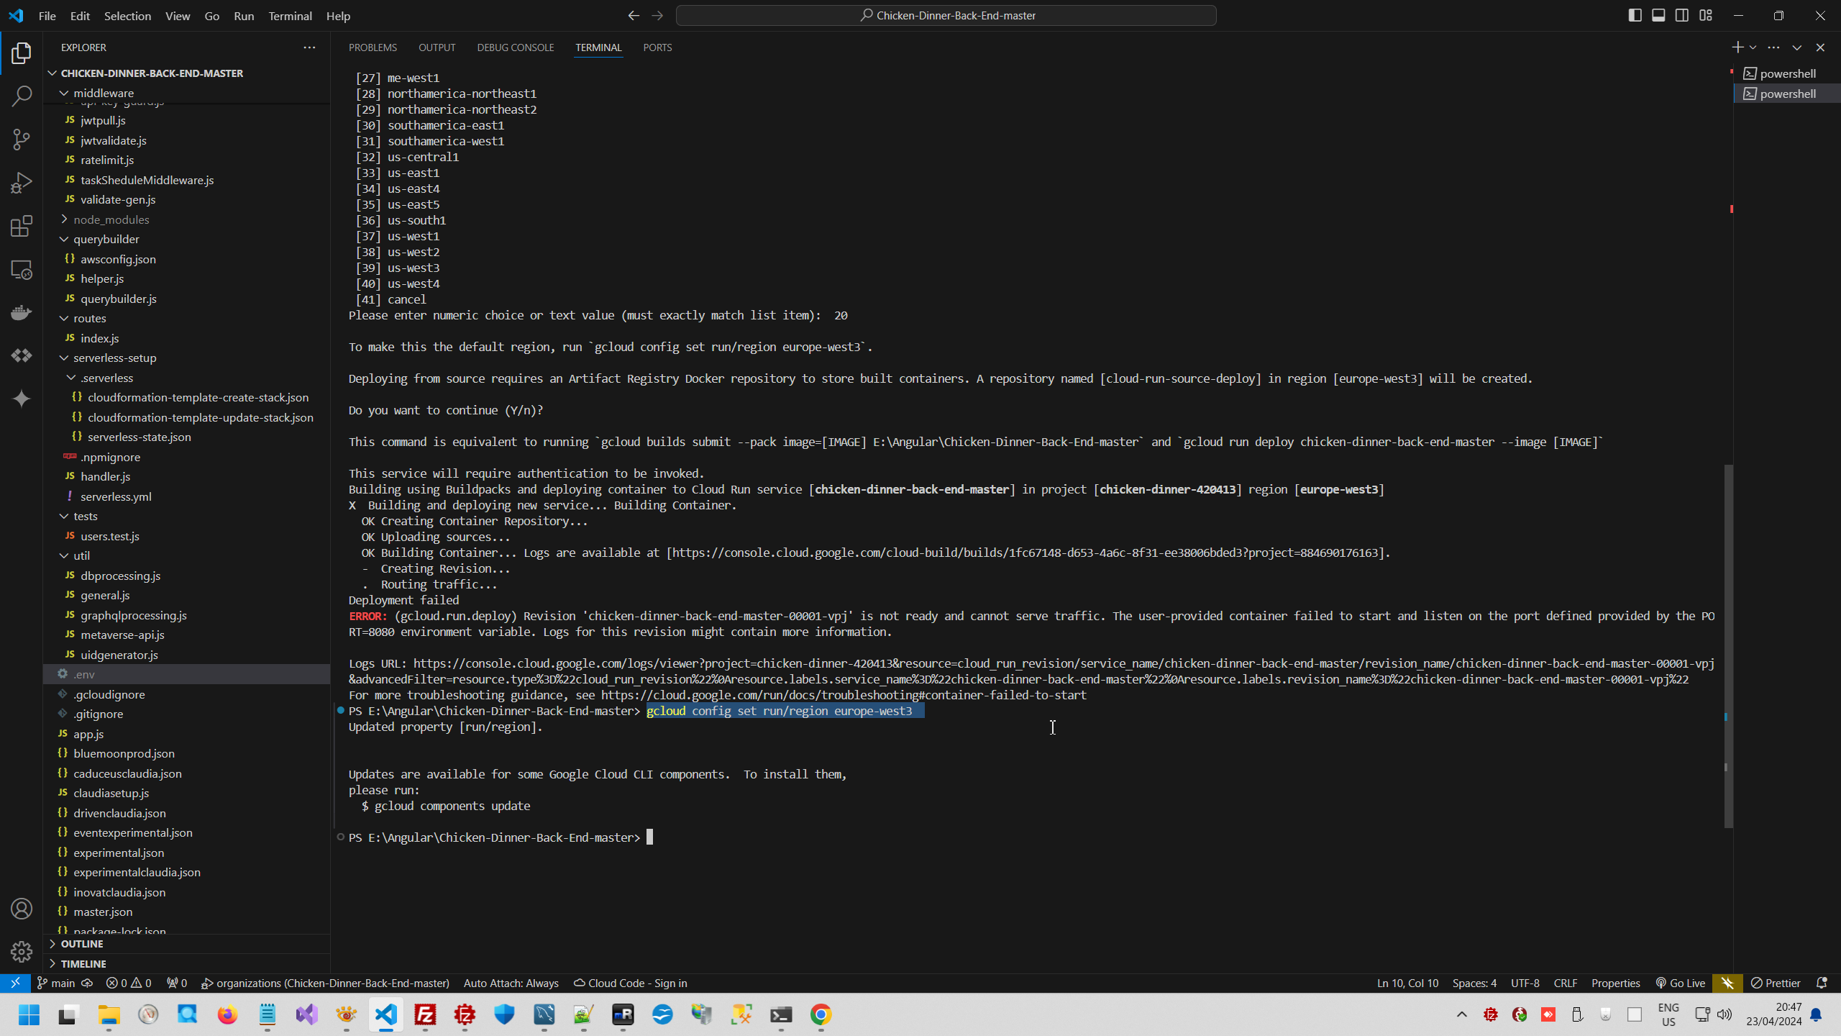Click Go Live in the status bar

(1680, 983)
